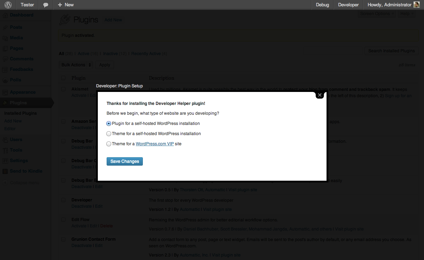Click the Settings icon in sidebar
The width and height of the screenshot is (424, 260).
pyautogui.click(x=5, y=161)
